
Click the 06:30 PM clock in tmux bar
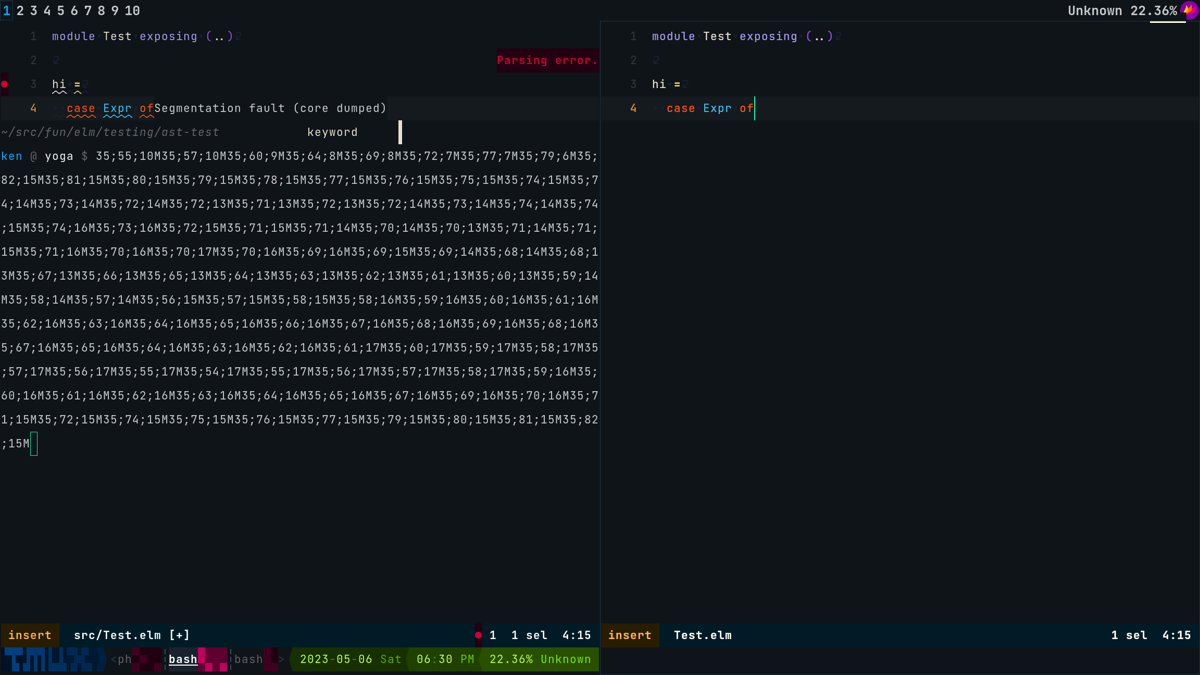coord(445,659)
